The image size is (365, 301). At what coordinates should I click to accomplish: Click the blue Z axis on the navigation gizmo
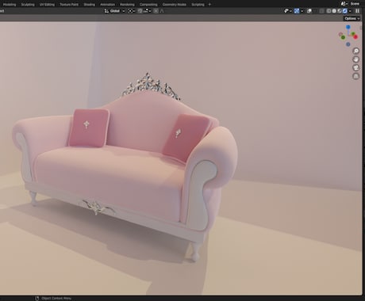pyautogui.click(x=348, y=27)
